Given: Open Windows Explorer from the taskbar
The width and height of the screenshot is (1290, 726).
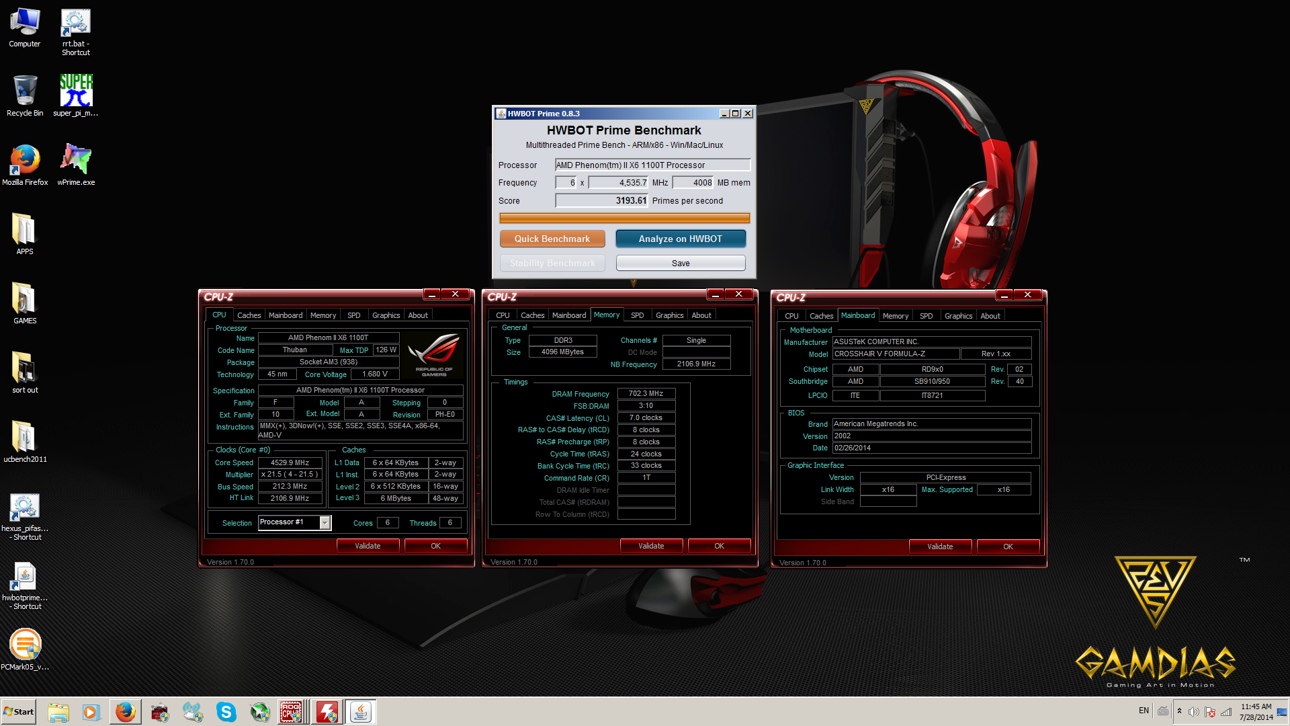Looking at the screenshot, I should (x=58, y=712).
